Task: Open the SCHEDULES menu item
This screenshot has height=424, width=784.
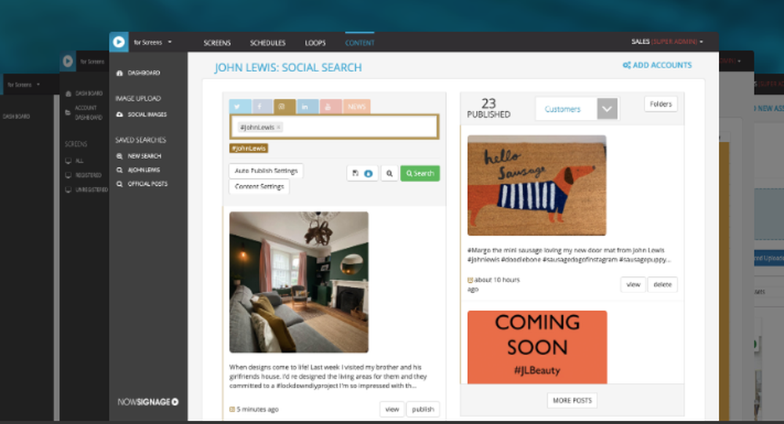Action: tap(267, 43)
